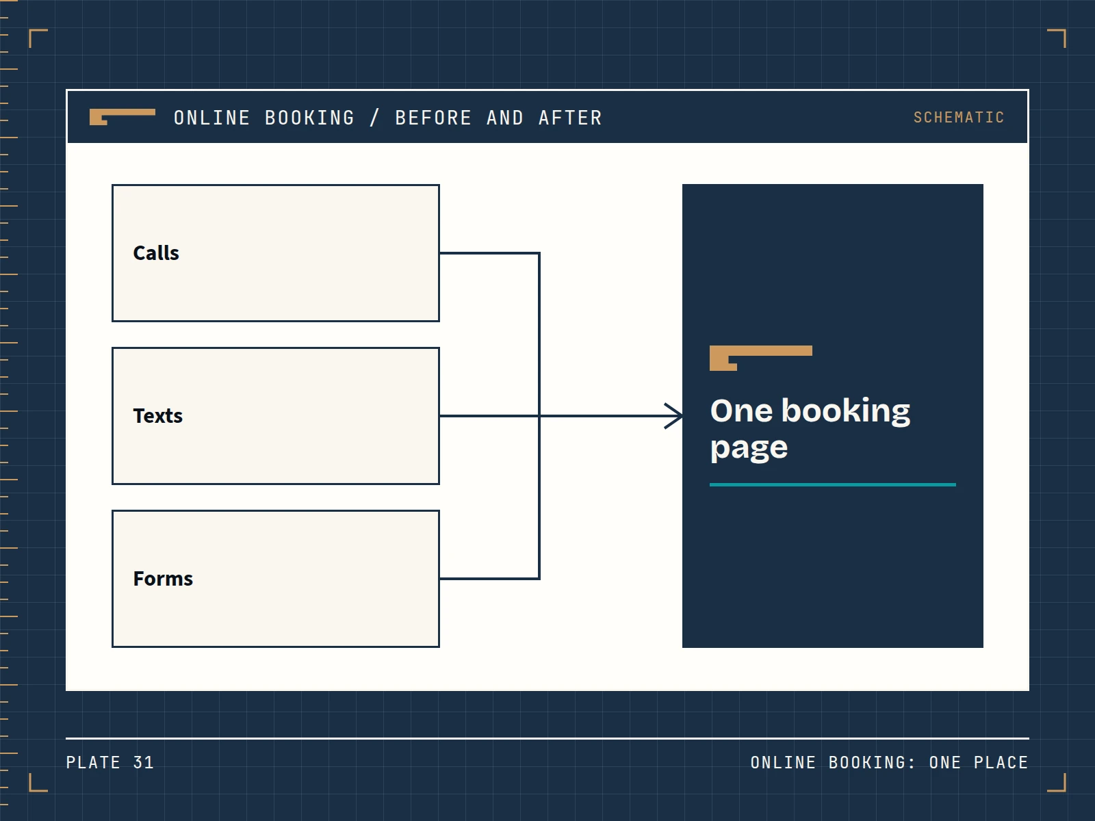Click the arrowhead pointing at the booking page
The image size is (1095, 821).
pos(674,416)
